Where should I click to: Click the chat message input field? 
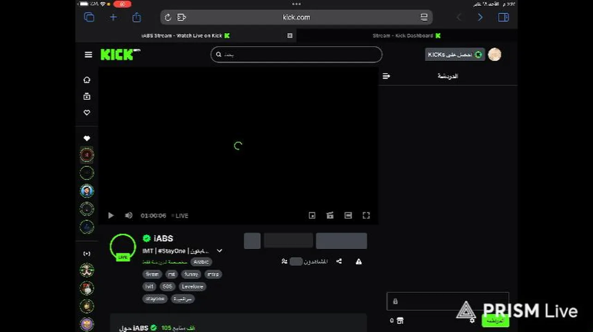tap(448, 301)
